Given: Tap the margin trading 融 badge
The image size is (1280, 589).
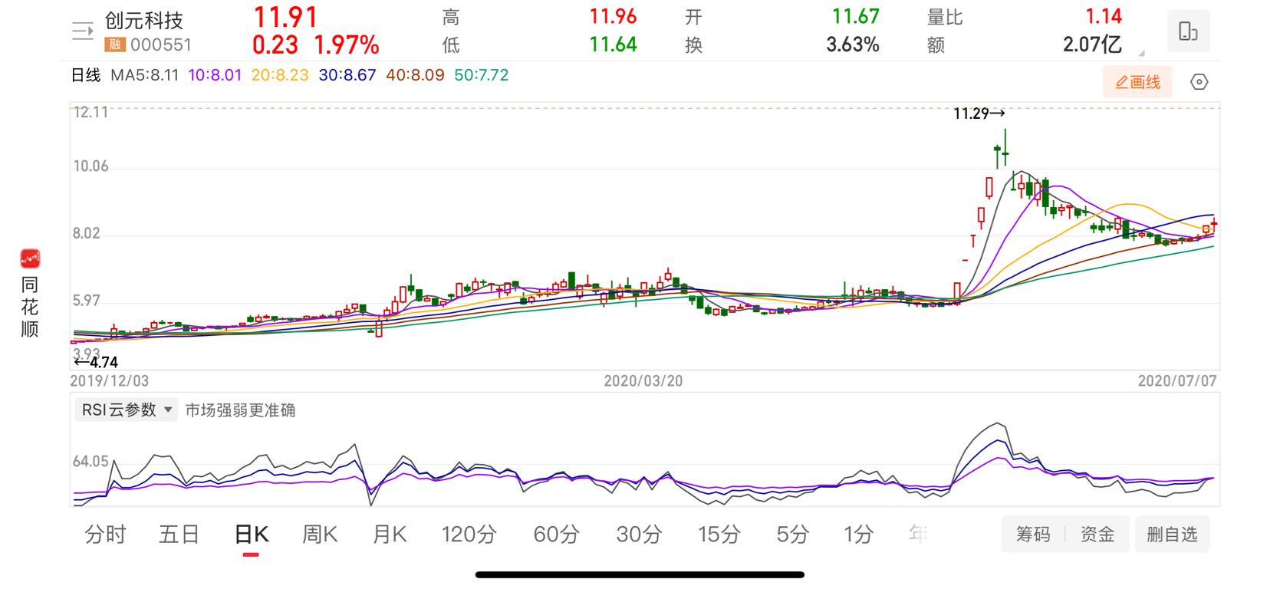Looking at the screenshot, I should pyautogui.click(x=114, y=44).
